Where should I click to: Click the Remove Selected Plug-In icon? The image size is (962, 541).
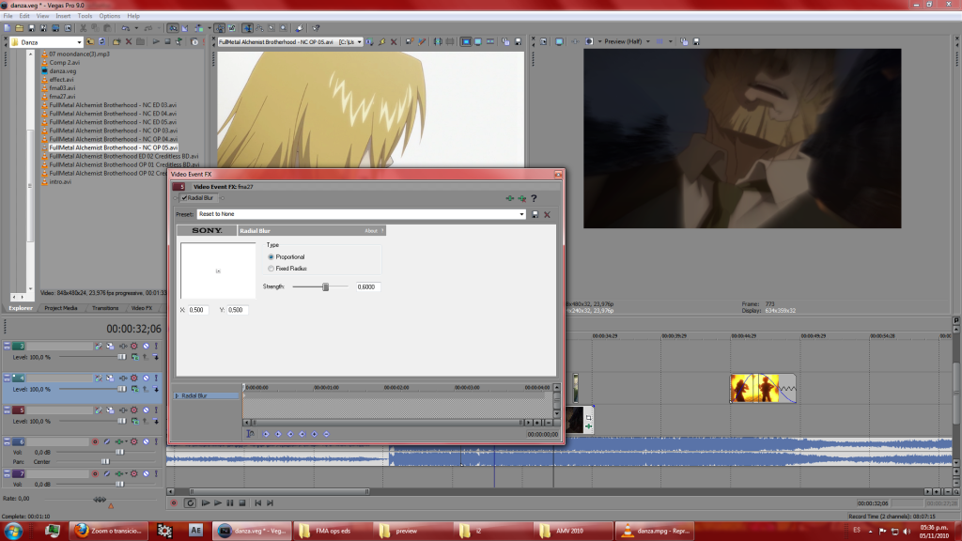click(x=522, y=199)
